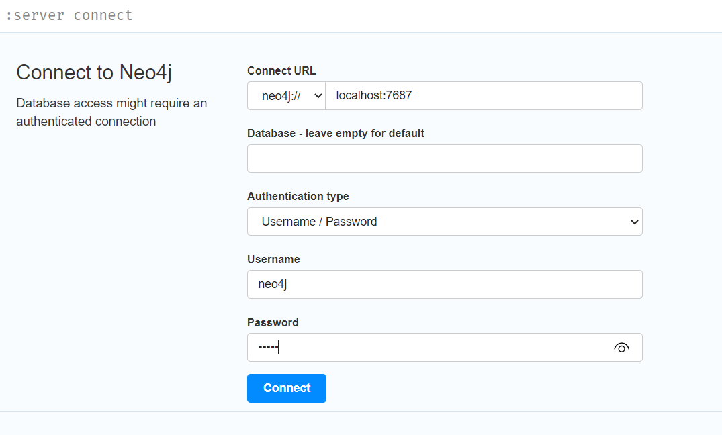Click the Password label
The width and height of the screenshot is (722, 435).
point(273,323)
